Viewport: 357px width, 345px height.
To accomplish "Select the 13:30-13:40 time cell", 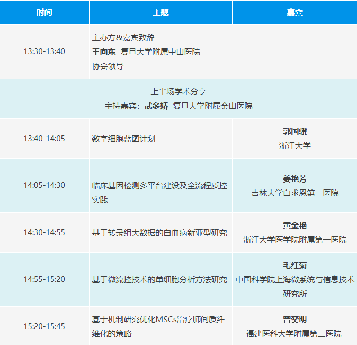I will point(44,52).
